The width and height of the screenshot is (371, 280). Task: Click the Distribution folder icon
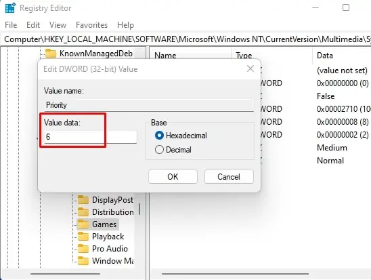coord(83,212)
